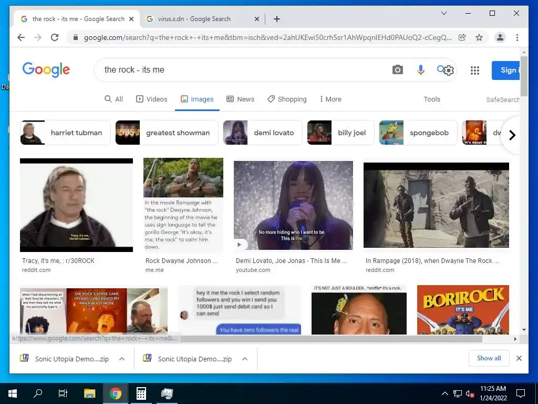538x404 pixels.
Task: Open Task View on the taskbar
Action: tap(63, 393)
